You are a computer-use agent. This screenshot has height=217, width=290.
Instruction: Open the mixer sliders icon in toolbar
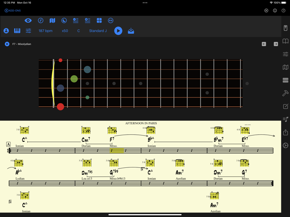tap(28, 31)
